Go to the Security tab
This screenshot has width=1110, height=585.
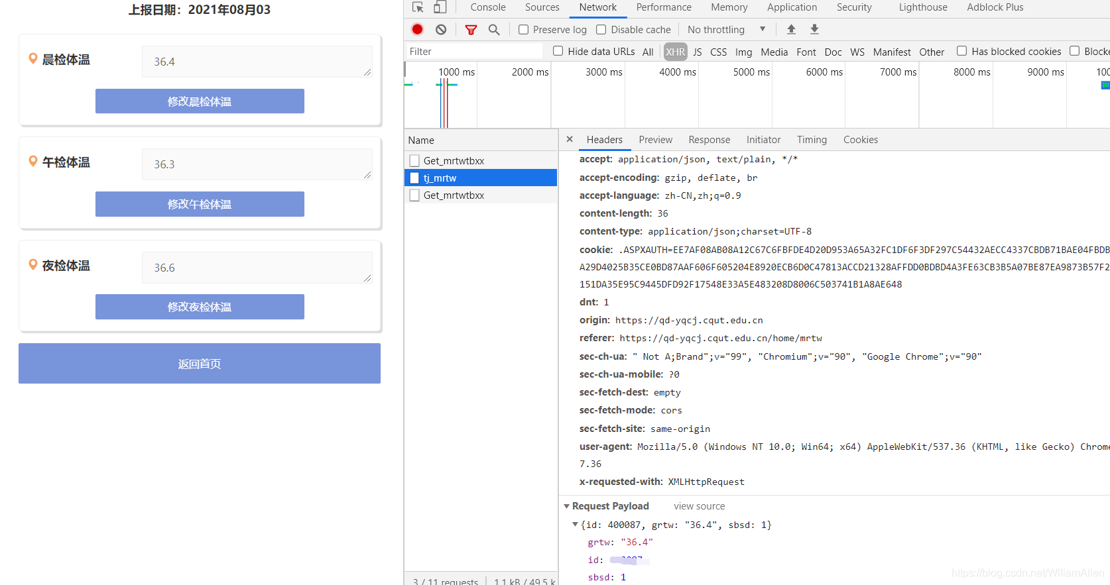(854, 7)
